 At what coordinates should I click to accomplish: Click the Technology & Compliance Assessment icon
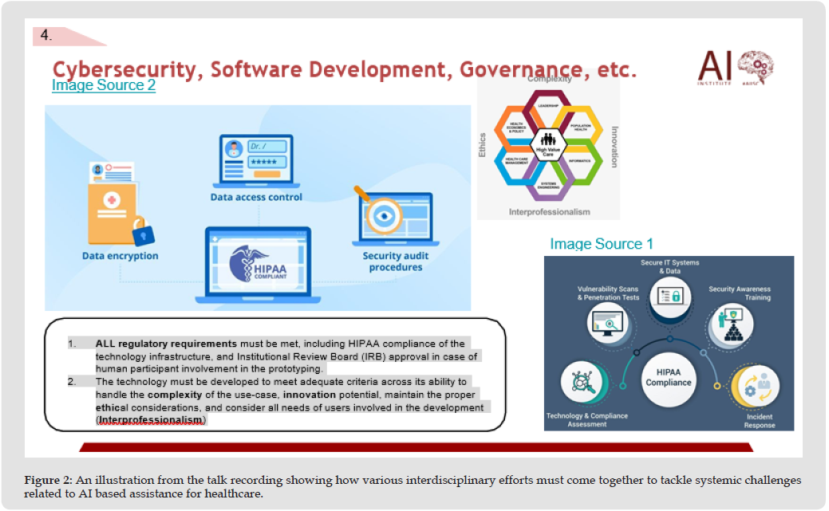[x=581, y=383]
